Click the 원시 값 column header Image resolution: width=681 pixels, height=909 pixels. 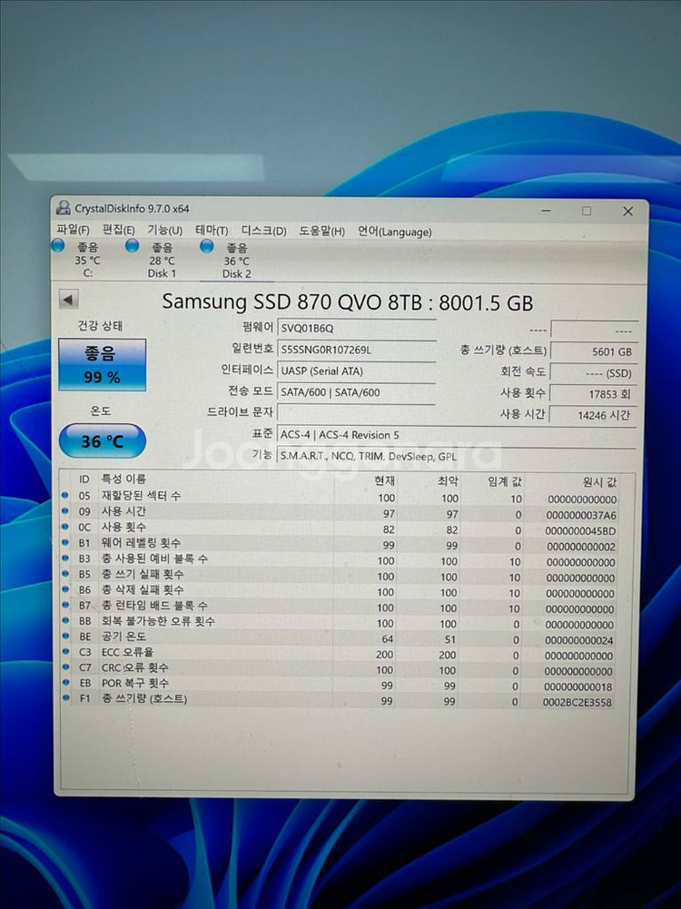pyautogui.click(x=599, y=482)
